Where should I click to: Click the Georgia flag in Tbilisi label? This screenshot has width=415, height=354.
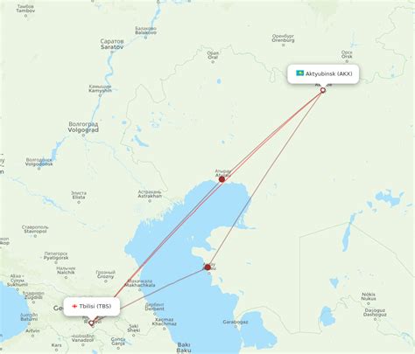coord(74,306)
